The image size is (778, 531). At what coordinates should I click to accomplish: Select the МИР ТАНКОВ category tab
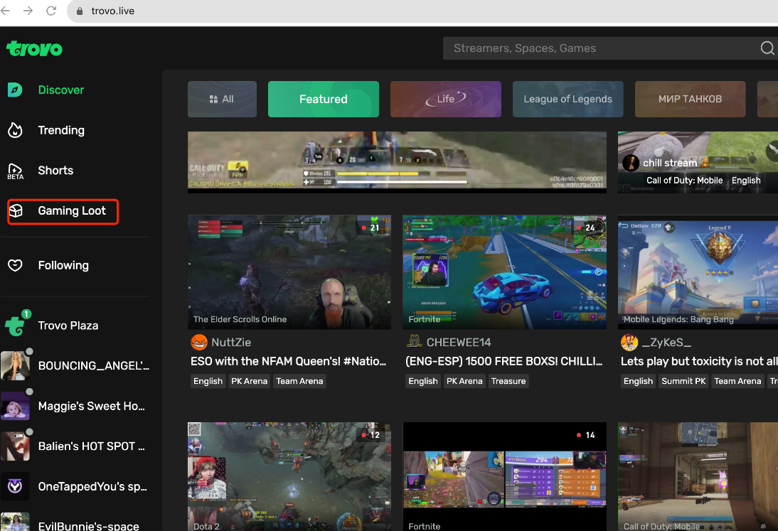[x=689, y=100]
